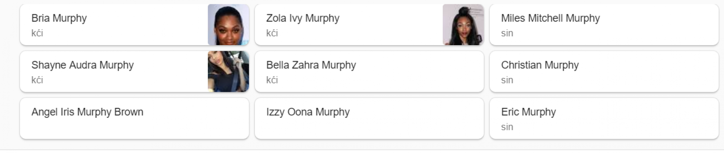
Task: Click the photo on Bria Murphy's card
Action: [228, 24]
